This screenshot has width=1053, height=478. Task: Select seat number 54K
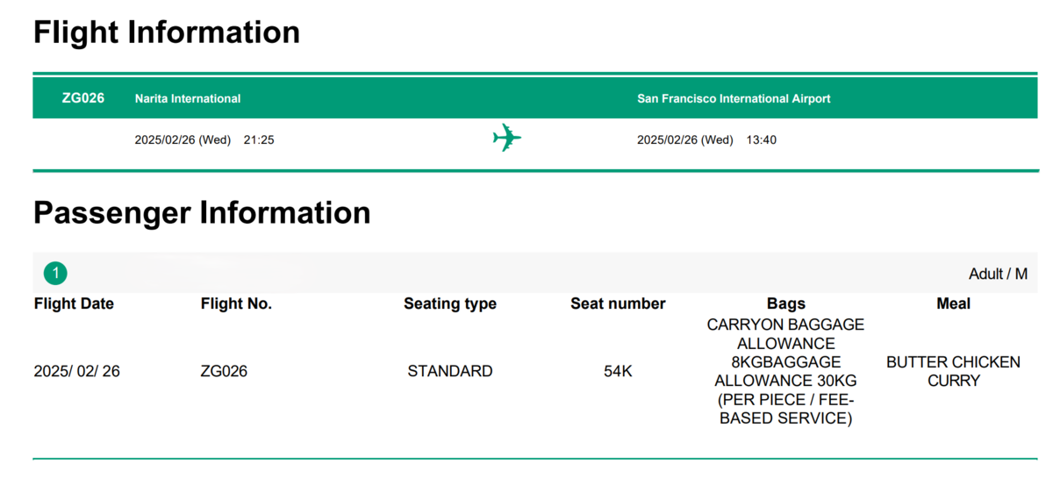coord(618,371)
